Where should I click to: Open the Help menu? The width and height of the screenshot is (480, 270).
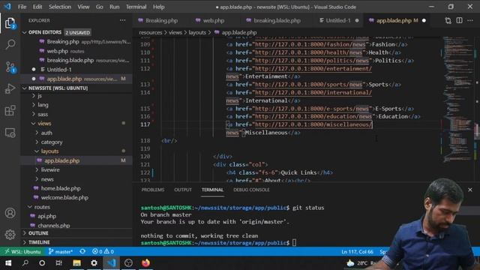[x=158, y=7]
